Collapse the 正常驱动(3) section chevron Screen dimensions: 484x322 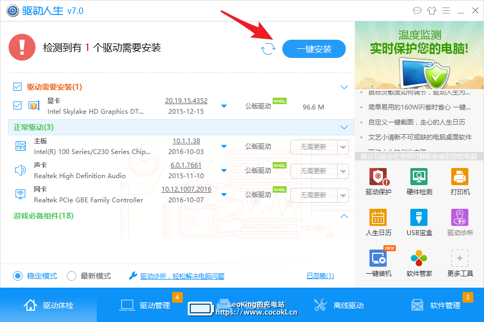tap(344, 128)
